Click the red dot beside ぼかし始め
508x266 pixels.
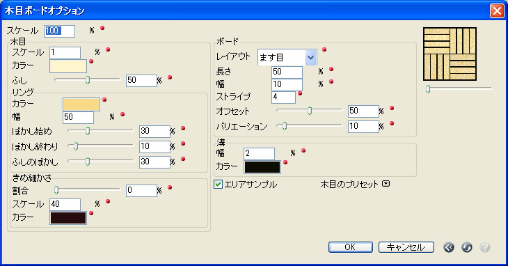coord(183,128)
